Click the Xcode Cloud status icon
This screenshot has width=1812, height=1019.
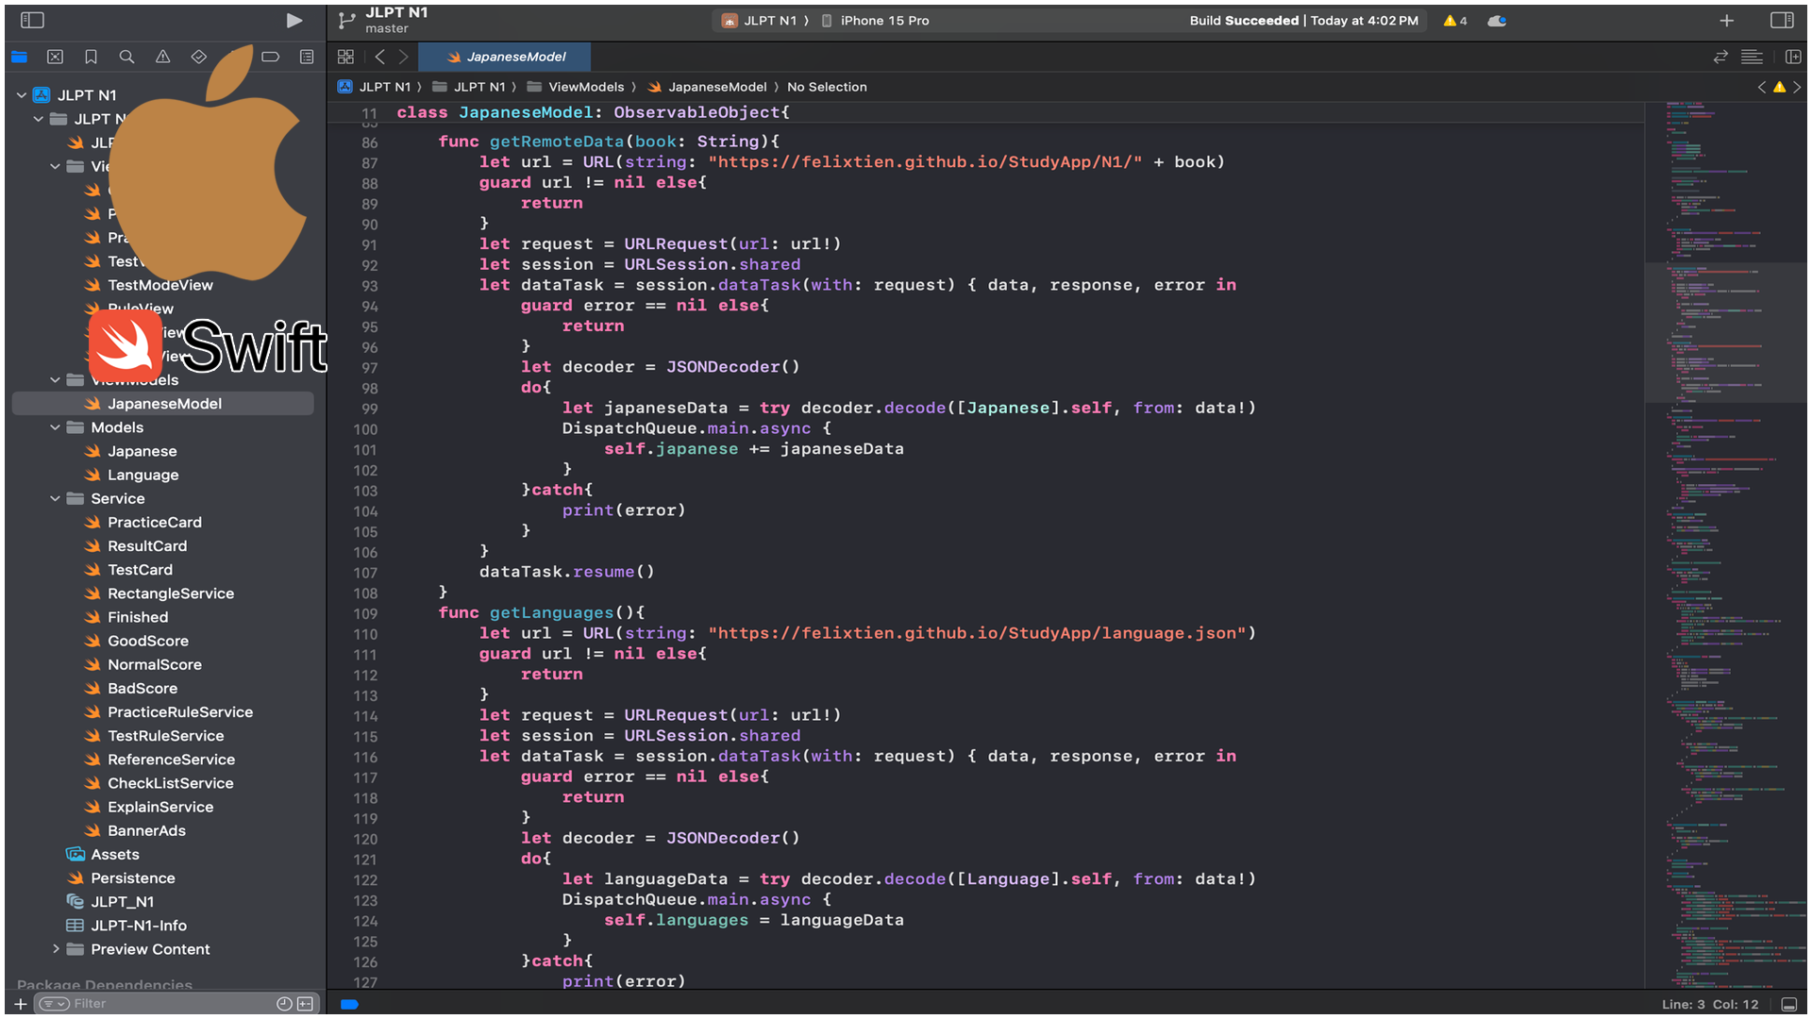pyautogui.click(x=1497, y=21)
